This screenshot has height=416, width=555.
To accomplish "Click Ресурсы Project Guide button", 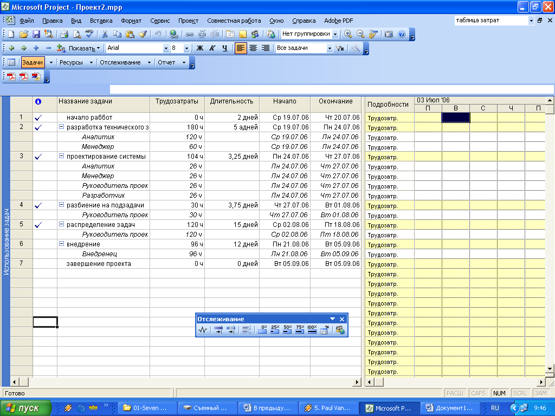I will (71, 63).
